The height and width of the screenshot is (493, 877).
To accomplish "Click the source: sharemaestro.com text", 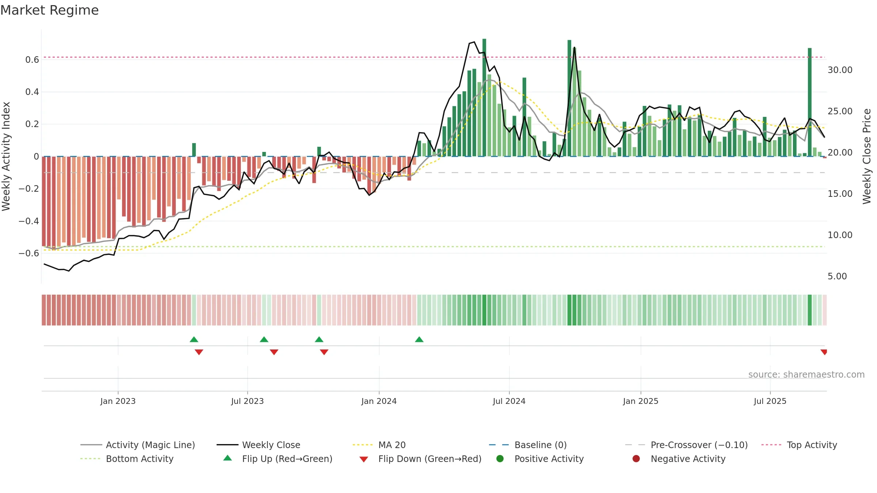I will [806, 374].
